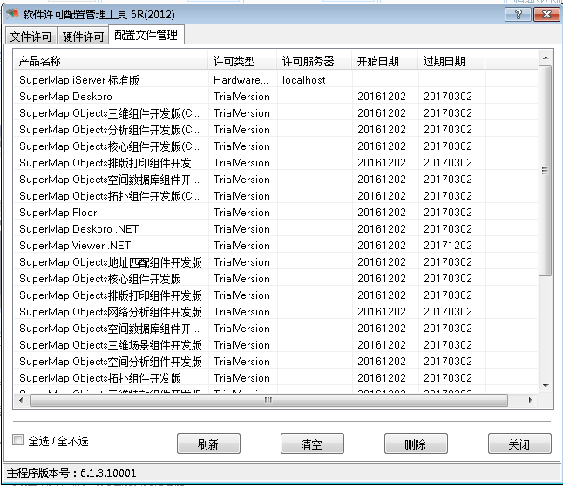Image resolution: width=563 pixels, height=488 pixels.
Task: Select SuperMap Objects分析组件开发版(C... row
Action: pyautogui.click(x=275, y=129)
